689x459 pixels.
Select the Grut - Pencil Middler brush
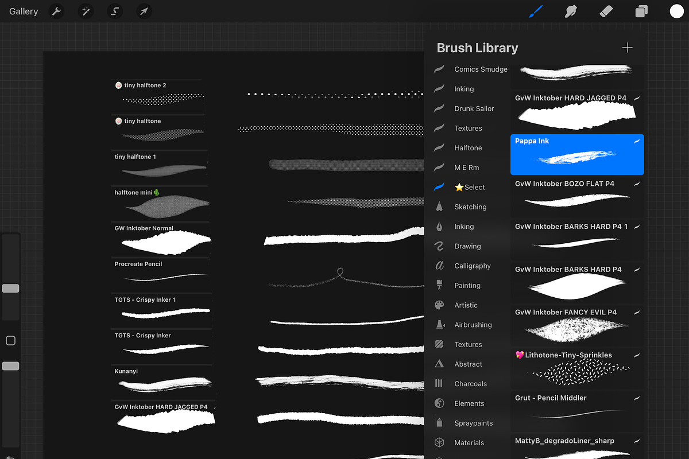pos(577,411)
